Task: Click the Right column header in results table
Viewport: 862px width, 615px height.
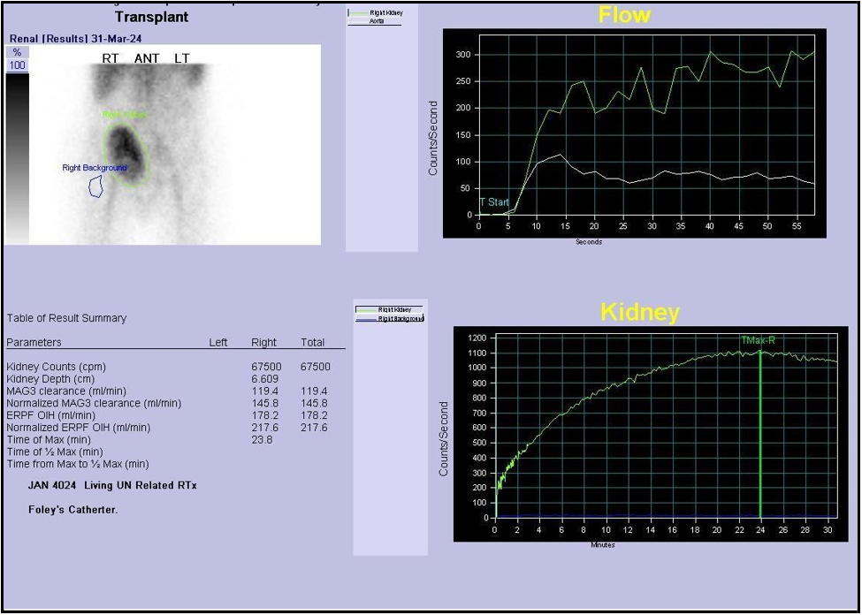Action: (x=263, y=343)
